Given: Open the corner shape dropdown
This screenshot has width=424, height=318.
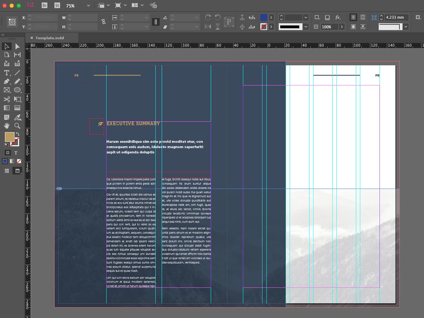Looking at the screenshot, I should coord(406,27).
